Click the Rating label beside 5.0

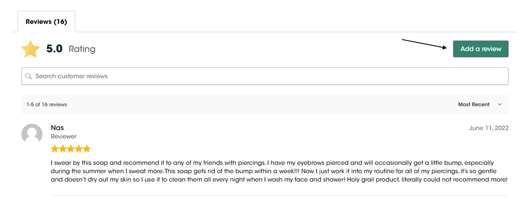coord(82,49)
